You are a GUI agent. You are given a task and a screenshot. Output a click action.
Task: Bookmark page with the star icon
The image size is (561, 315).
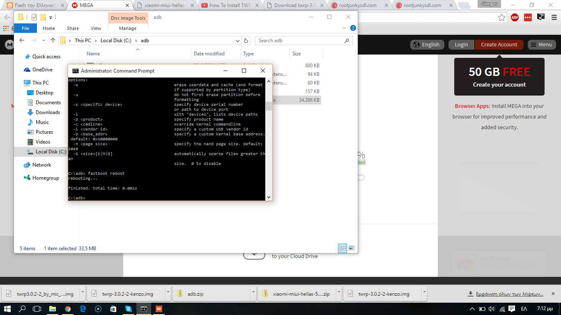pos(501,17)
